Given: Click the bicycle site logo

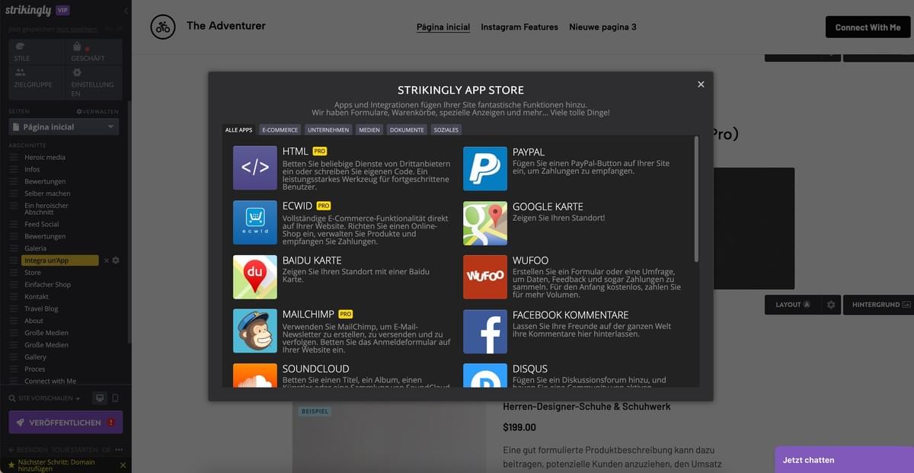Looking at the screenshot, I should click(x=162, y=27).
